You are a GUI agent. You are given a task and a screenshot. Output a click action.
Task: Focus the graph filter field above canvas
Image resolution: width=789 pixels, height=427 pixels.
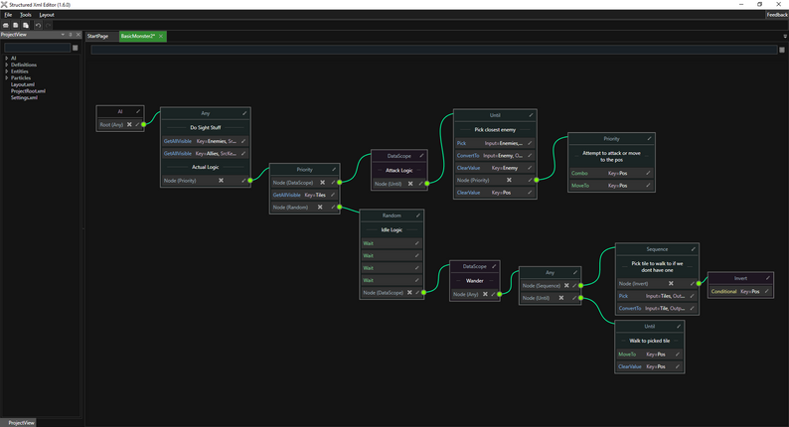(x=433, y=50)
